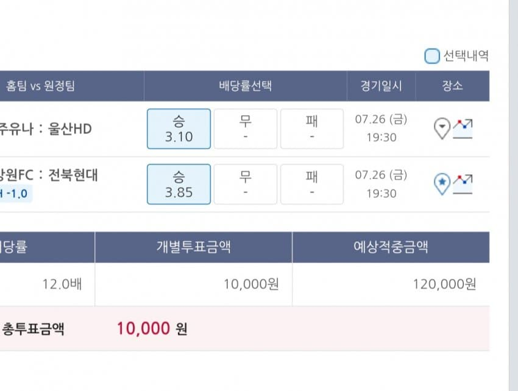Toggle the 선택내역 checkbox
The width and height of the screenshot is (518, 391).
click(432, 57)
